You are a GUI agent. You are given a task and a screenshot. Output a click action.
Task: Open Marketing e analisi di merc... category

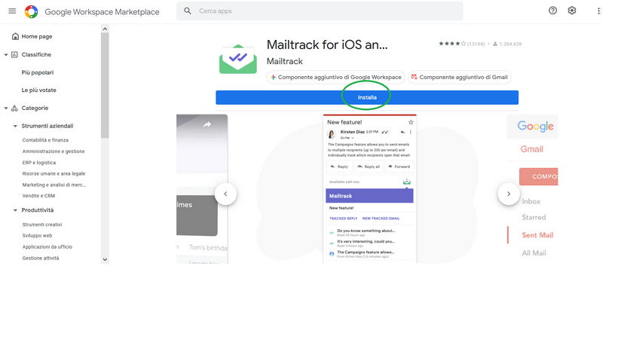click(54, 185)
